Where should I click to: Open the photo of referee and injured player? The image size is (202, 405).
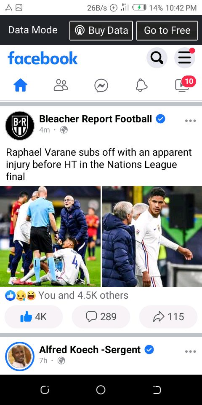pos(50,236)
